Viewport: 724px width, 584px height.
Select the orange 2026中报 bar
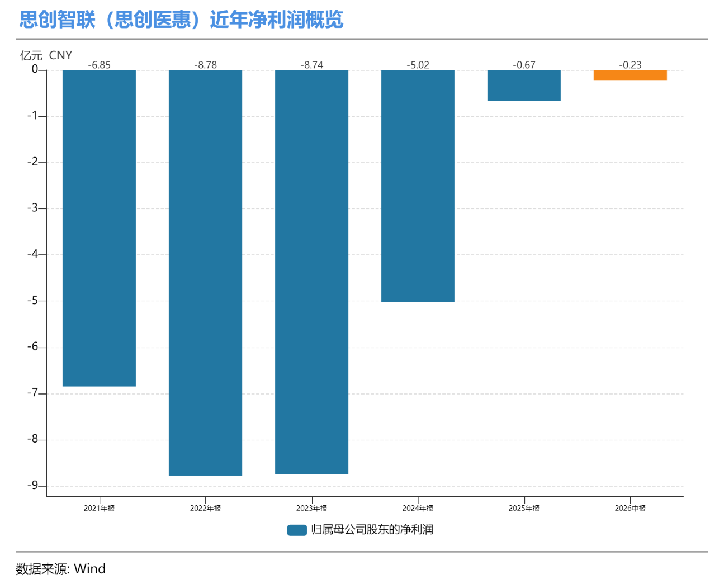(630, 75)
